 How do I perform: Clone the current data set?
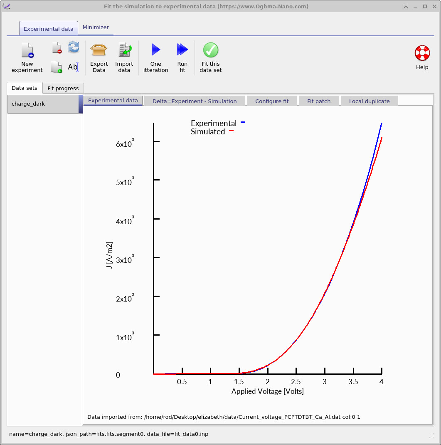(57, 67)
